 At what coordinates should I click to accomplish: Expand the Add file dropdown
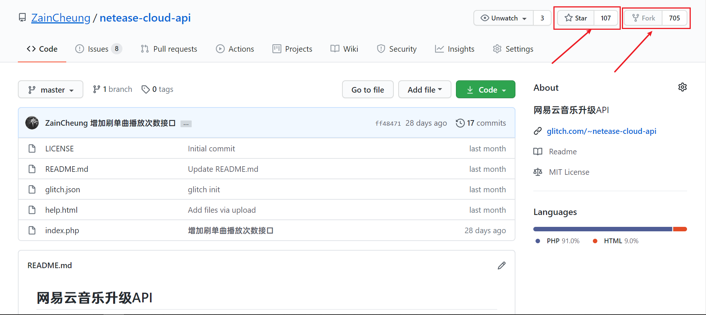(x=424, y=90)
